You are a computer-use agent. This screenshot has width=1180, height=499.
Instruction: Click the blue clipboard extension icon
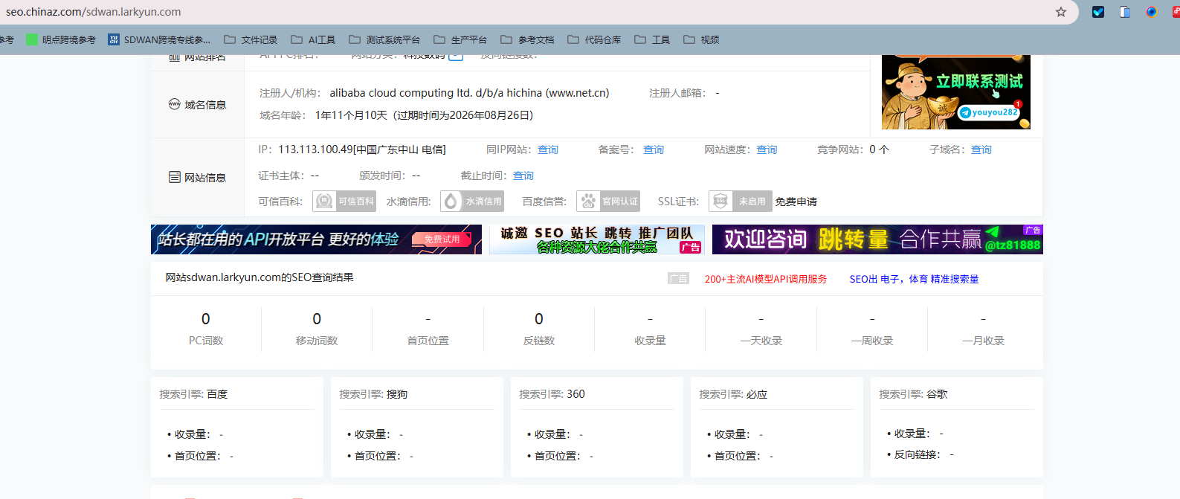click(x=1125, y=12)
